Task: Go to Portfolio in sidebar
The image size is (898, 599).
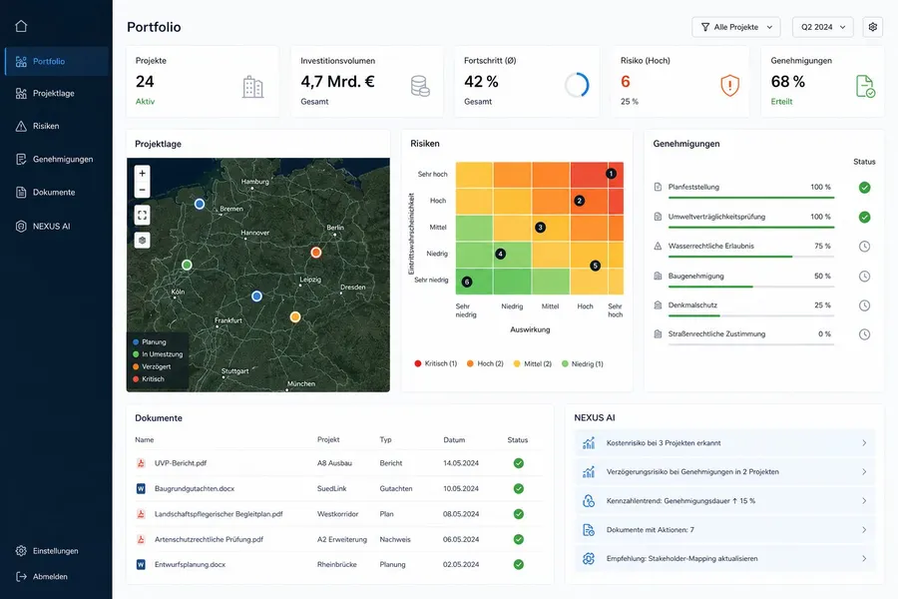Action: pyautogui.click(x=56, y=61)
